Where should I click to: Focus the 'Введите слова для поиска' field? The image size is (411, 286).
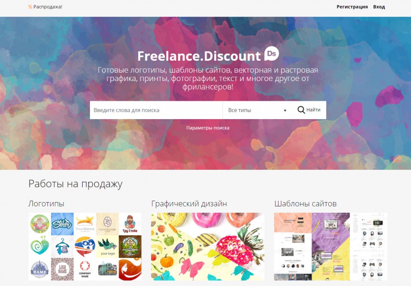pyautogui.click(x=156, y=110)
